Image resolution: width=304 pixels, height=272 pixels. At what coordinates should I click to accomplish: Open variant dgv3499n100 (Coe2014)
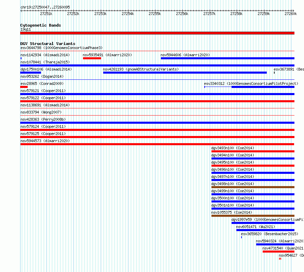pyautogui.click(x=233, y=191)
